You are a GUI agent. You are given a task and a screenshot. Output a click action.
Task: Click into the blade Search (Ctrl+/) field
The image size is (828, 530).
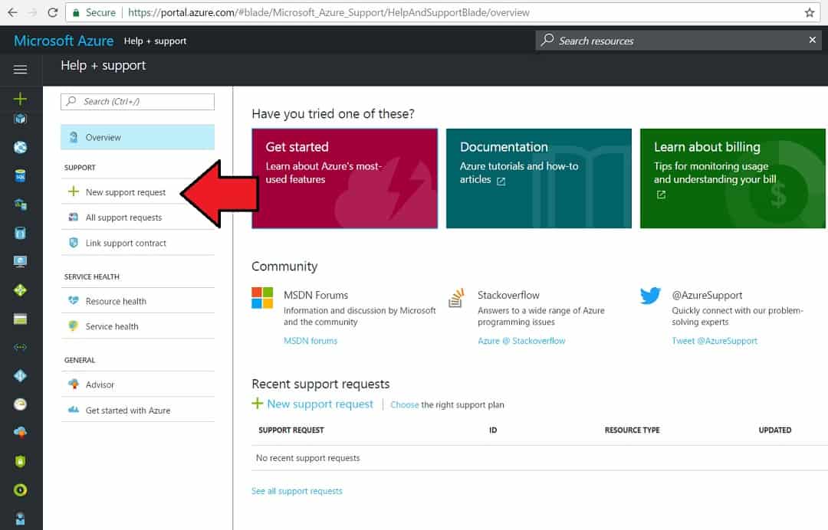click(x=137, y=101)
